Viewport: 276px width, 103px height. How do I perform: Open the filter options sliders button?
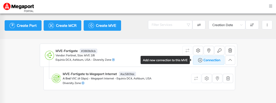coord(199,25)
